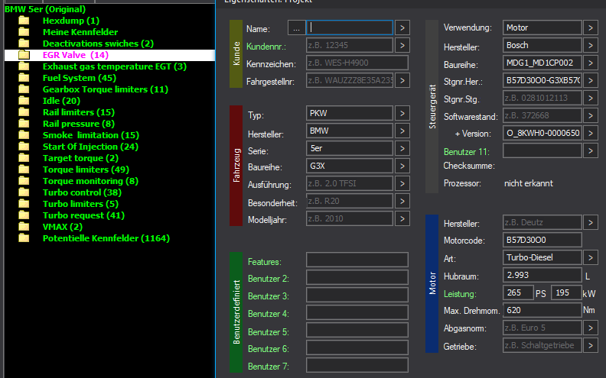Open the Start Of Injection (24) folder

tap(90, 147)
